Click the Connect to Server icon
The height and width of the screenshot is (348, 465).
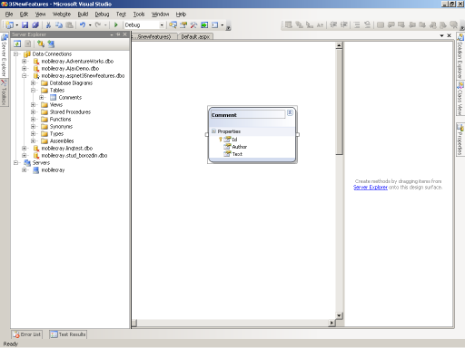[x=51, y=44]
